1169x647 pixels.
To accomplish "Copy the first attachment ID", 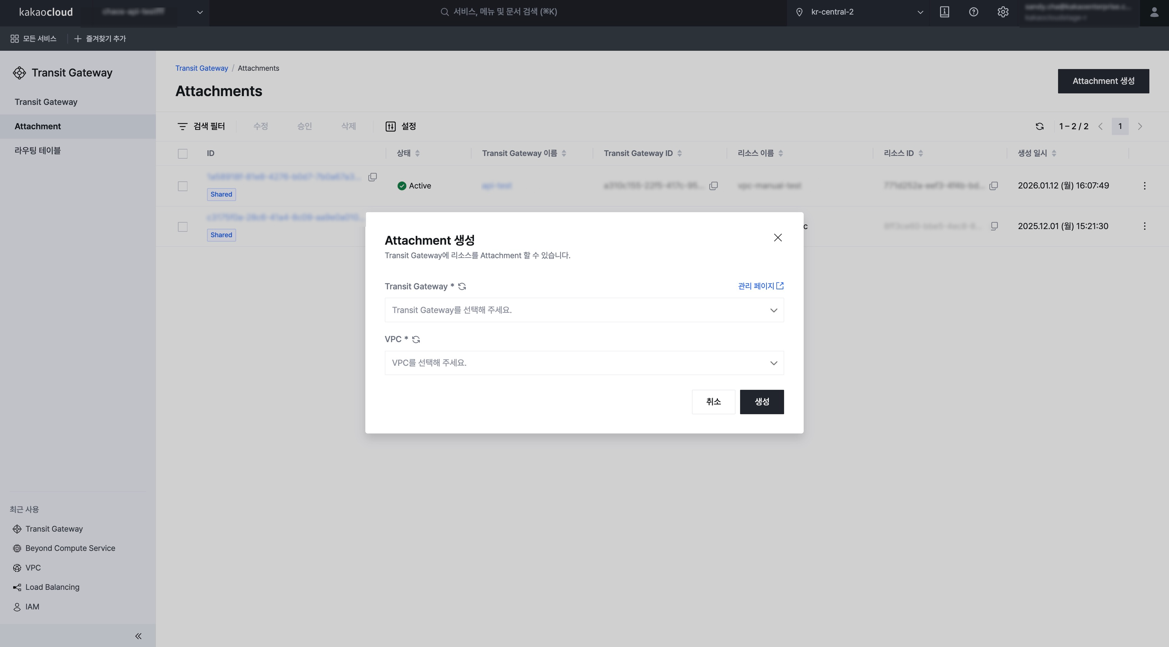I will point(372,177).
